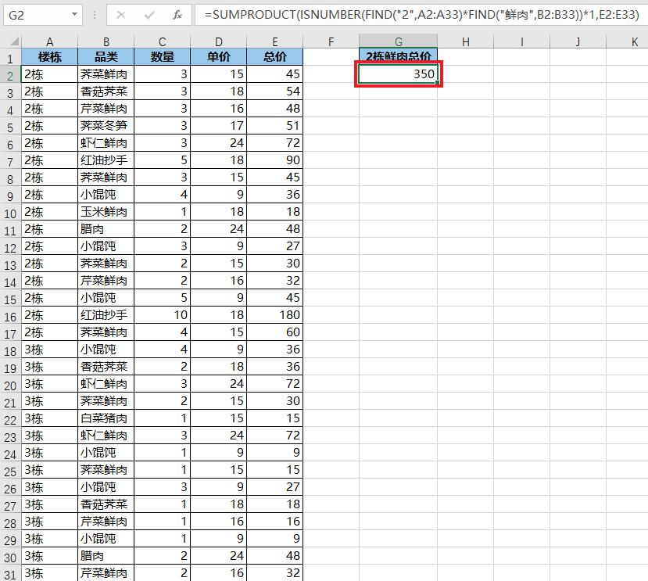Select row 7 header

click(10, 162)
